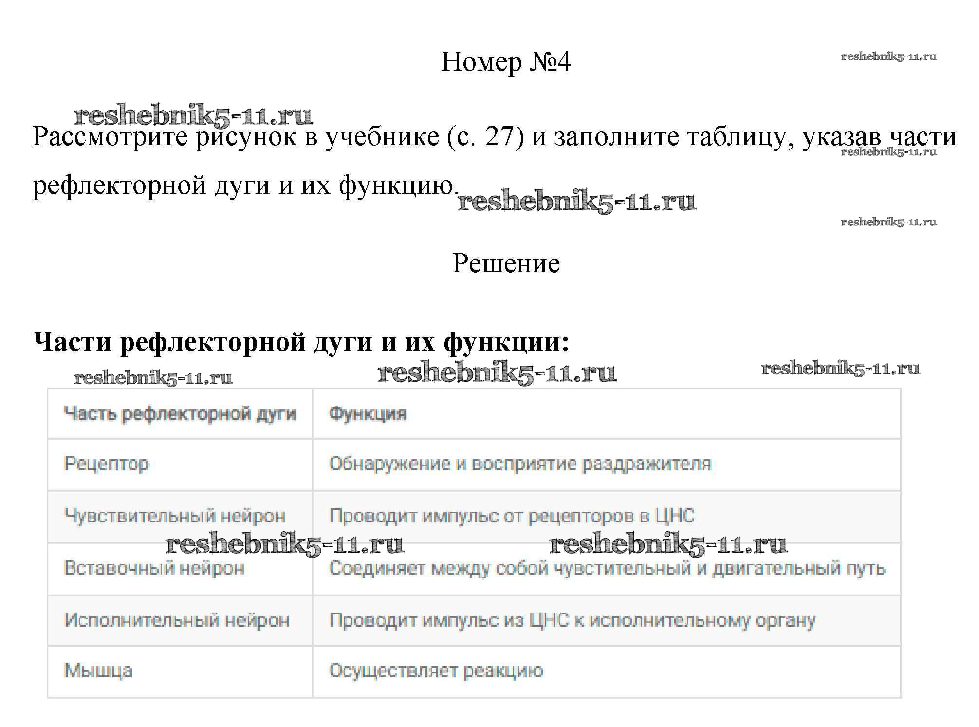Click the top-right reshebnik5-11.ru watermark
The width and height of the screenshot is (979, 727).
[888, 56]
